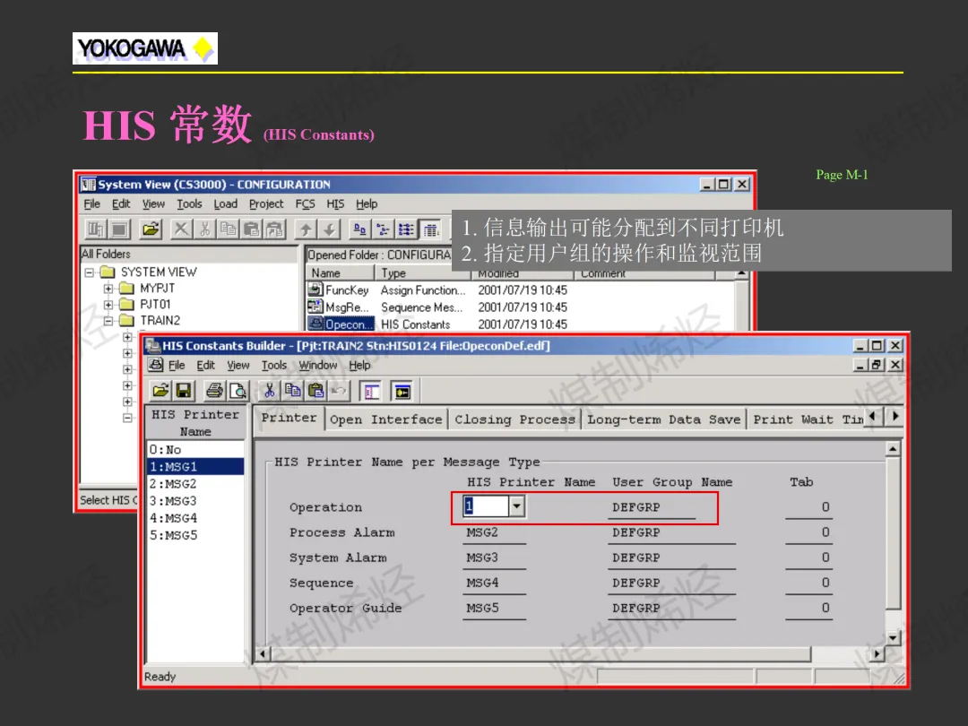Click the Operator Guide Tab value field
The height and width of the screenshot is (726, 968).
pos(808,608)
